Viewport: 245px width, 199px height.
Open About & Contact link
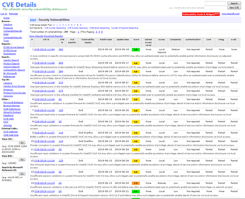[x=12, y=112]
